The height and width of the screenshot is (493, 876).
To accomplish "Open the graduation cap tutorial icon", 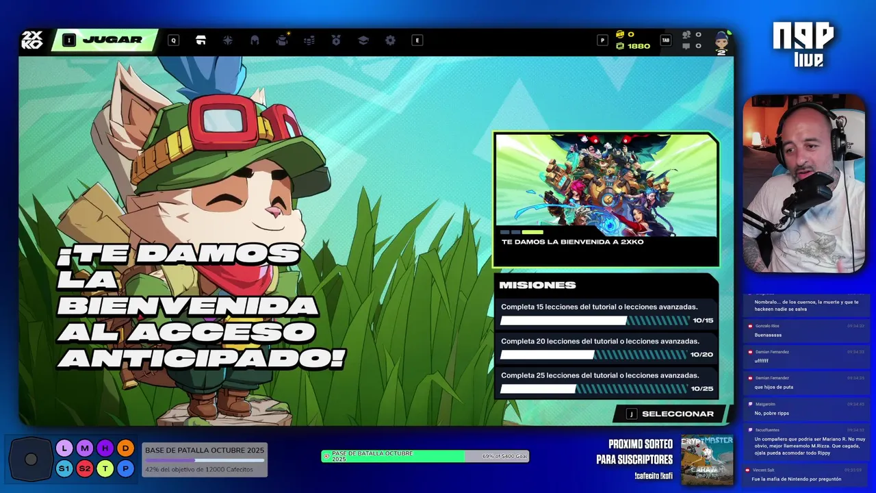I will pyautogui.click(x=363, y=40).
